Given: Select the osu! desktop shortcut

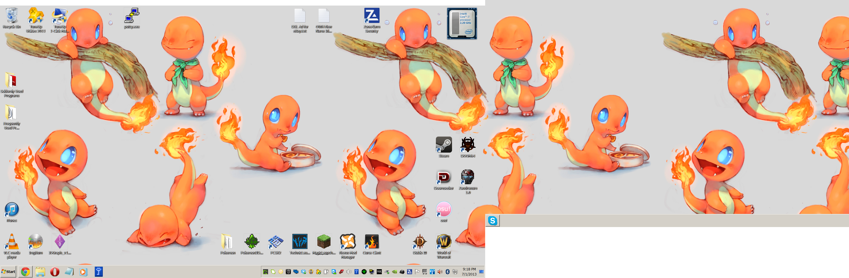Looking at the screenshot, I should [444, 210].
